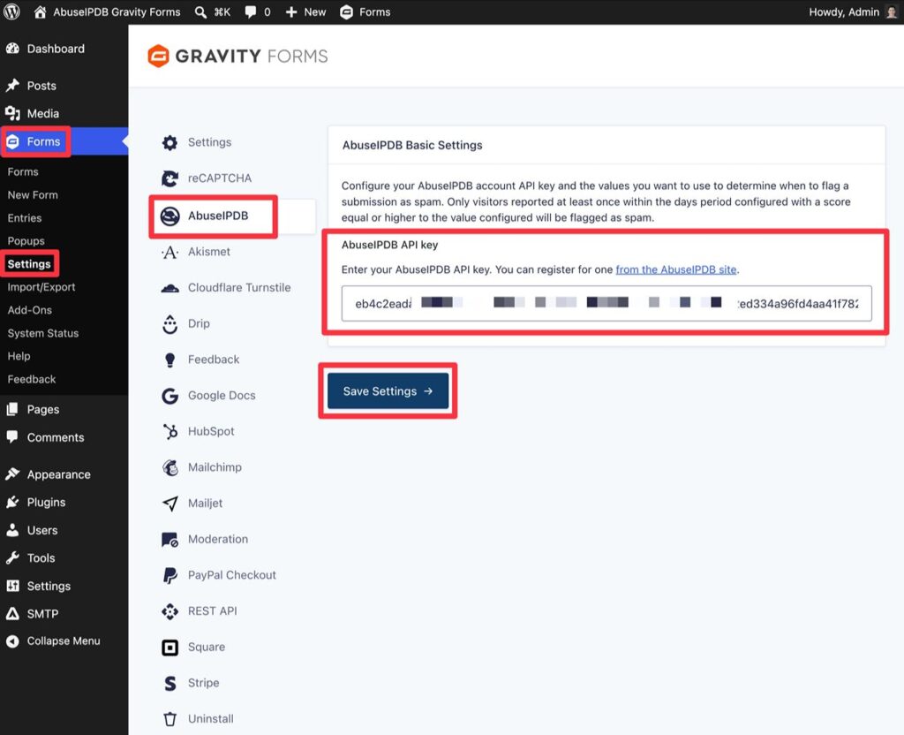This screenshot has height=735, width=904.
Task: Click the Pages icon in sidebar
Action: (x=12, y=409)
